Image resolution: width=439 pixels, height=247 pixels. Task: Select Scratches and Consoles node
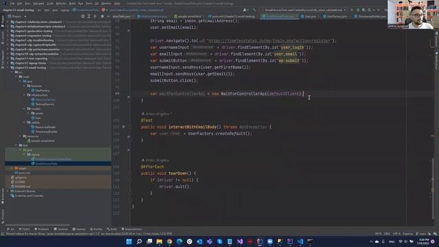(x=27, y=196)
